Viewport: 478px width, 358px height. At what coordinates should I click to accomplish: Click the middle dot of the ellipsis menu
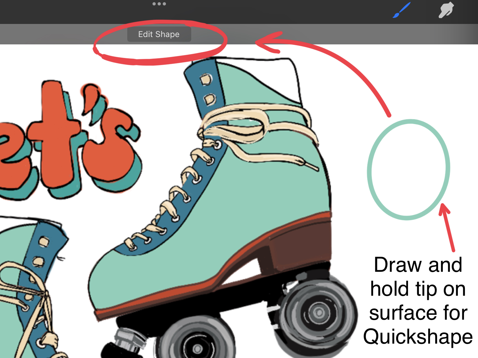[160, 4]
